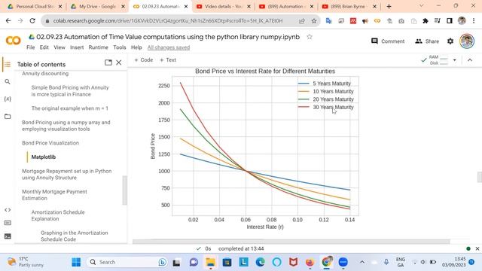This screenshot has width=482, height=271.
Task: Open the Runtime menu
Action: pos(99,47)
